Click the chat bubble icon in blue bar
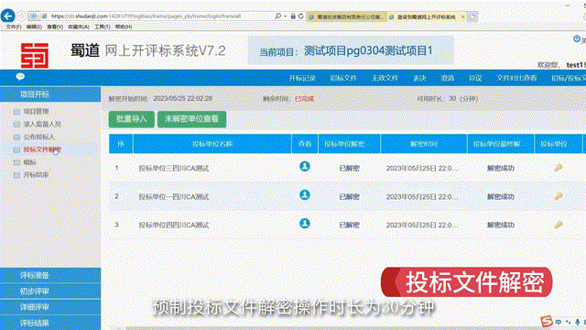 pos(20,77)
